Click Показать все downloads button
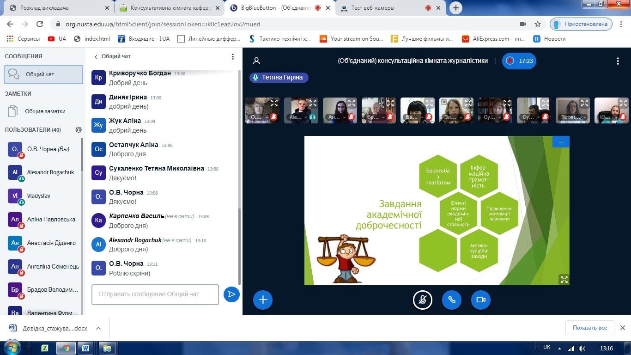Viewport: 631px width, 355px height. (590, 328)
